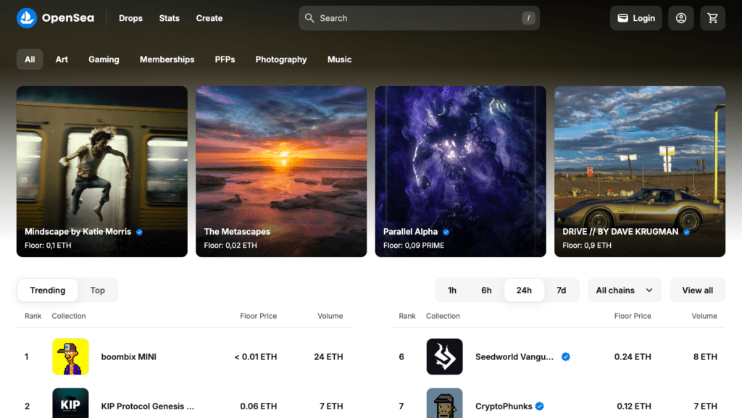The height and width of the screenshot is (418, 742).
Task: Switch to the Top rankings toggle
Action: pos(98,290)
